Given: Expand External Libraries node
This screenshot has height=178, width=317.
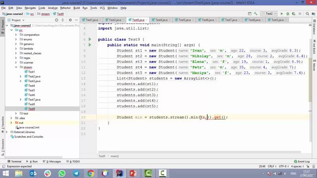Looking at the screenshot, I should (x=6, y=132).
